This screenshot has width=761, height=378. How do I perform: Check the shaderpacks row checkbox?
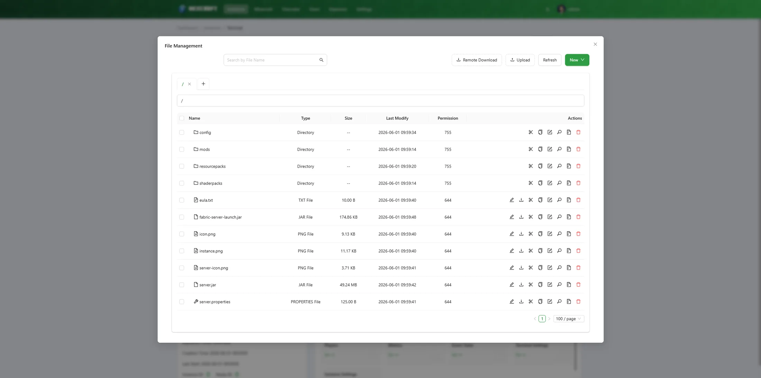182,183
